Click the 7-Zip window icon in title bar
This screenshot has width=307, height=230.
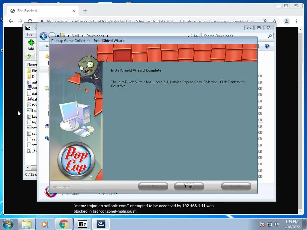click(x=28, y=28)
